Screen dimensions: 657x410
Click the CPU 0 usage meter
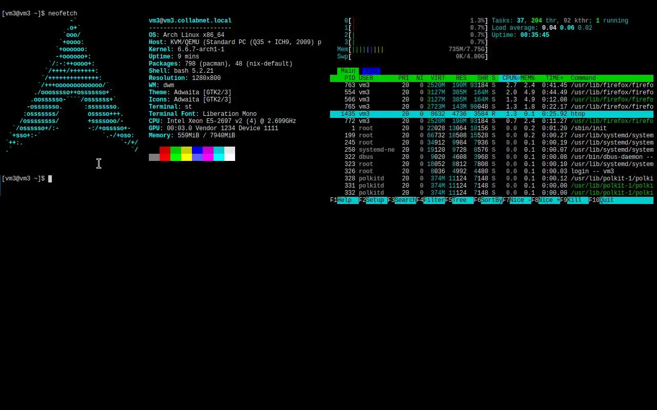416,20
